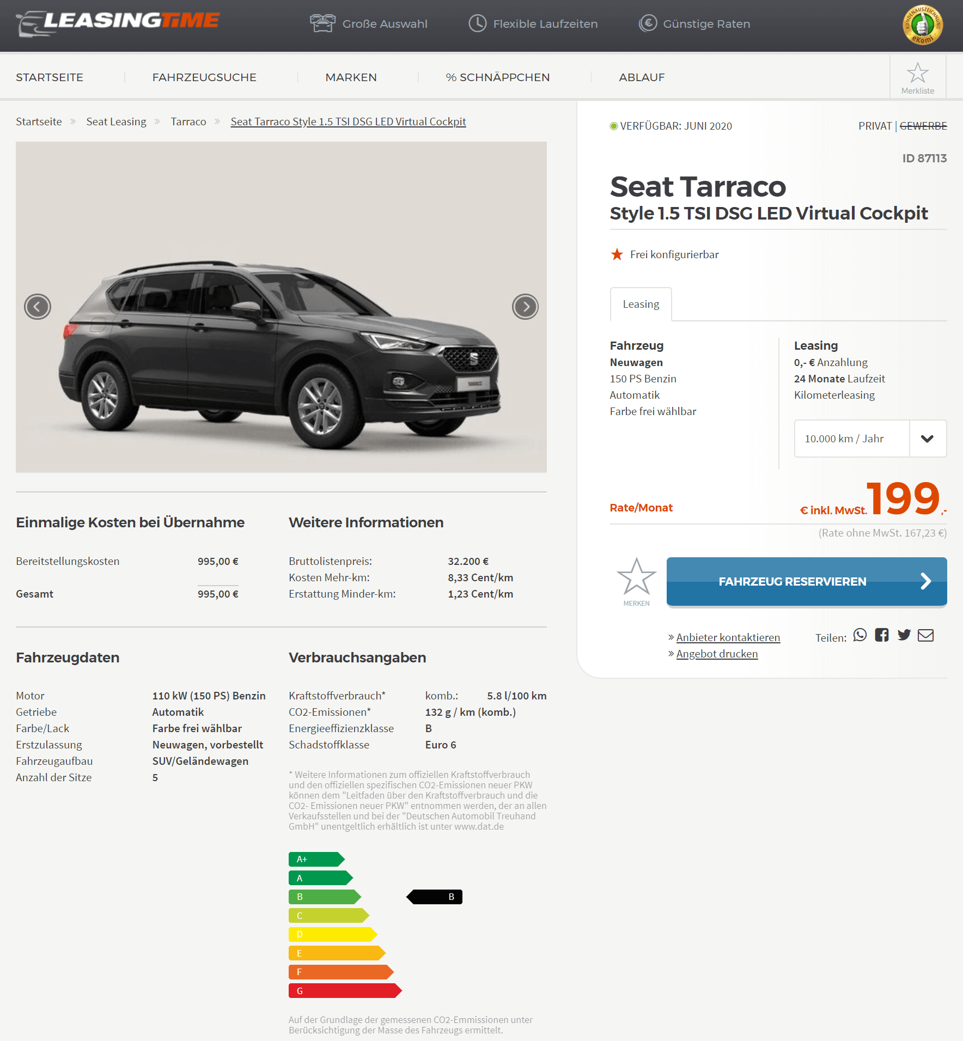This screenshot has height=1041, width=963.
Task: Click the 199 monthly rate price
Action: pyautogui.click(x=903, y=498)
